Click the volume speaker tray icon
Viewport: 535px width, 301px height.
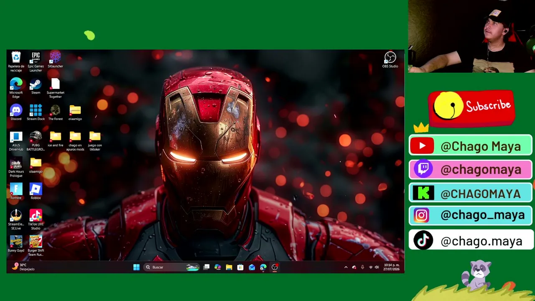[x=377, y=267]
